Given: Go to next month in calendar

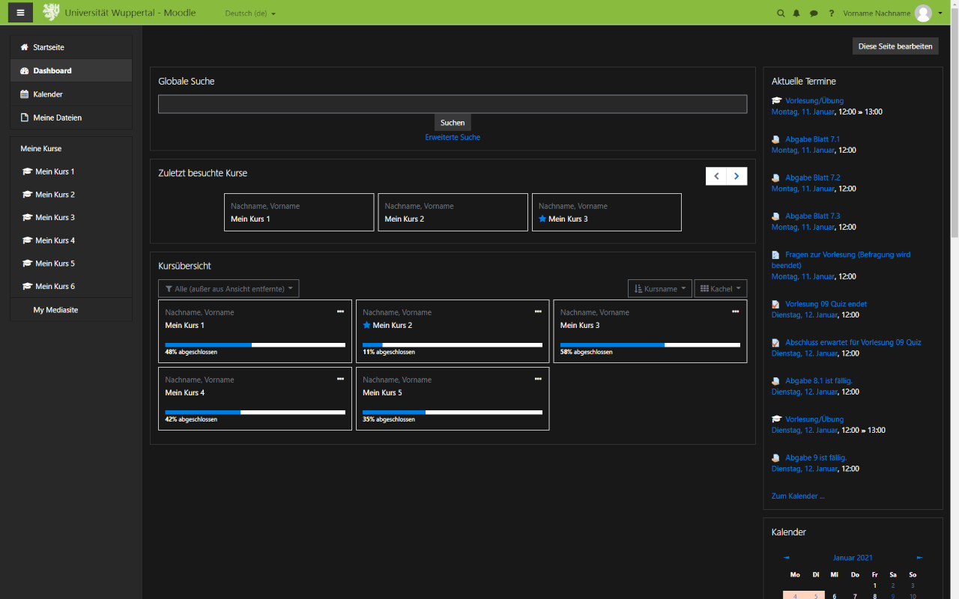Looking at the screenshot, I should coord(919,558).
